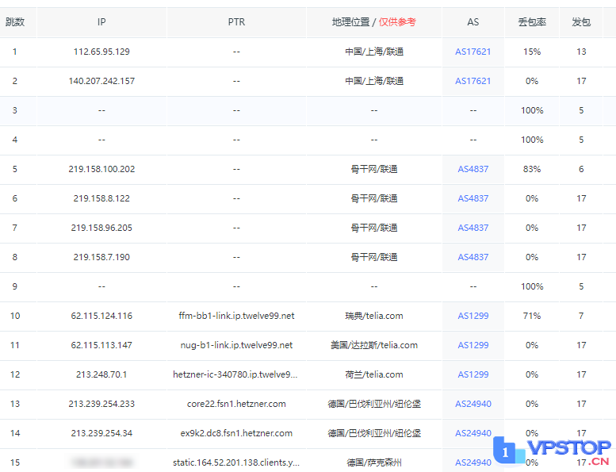
Task: Click the PTR column header
Action: [x=236, y=22]
